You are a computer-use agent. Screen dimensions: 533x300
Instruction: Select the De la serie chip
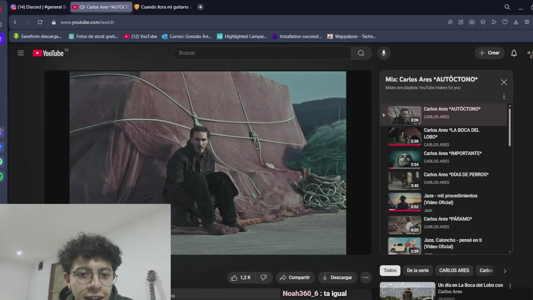[x=418, y=270]
